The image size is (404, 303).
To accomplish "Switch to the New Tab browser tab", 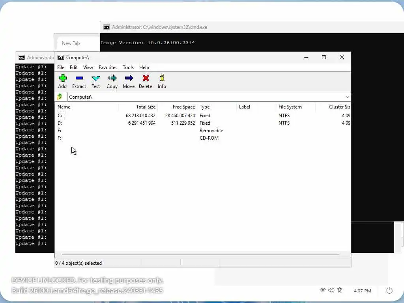I will (71, 43).
